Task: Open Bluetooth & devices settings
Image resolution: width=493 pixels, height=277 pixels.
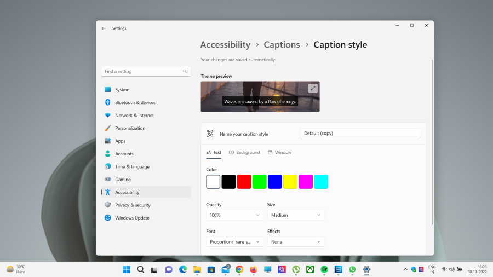Action: pyautogui.click(x=135, y=102)
